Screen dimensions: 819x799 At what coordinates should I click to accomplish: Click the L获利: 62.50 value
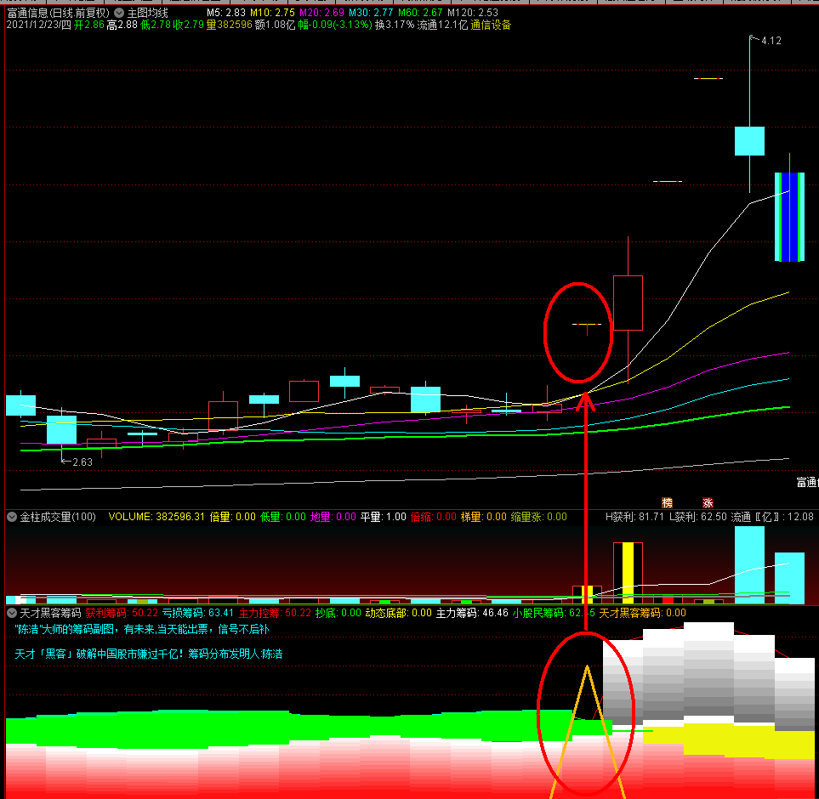697,517
